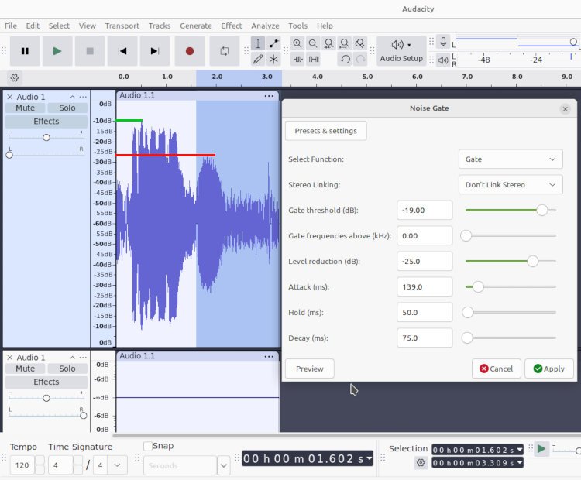
Task: Open the bottom Audio 1.1 clip menu dots
Action: 269,357
